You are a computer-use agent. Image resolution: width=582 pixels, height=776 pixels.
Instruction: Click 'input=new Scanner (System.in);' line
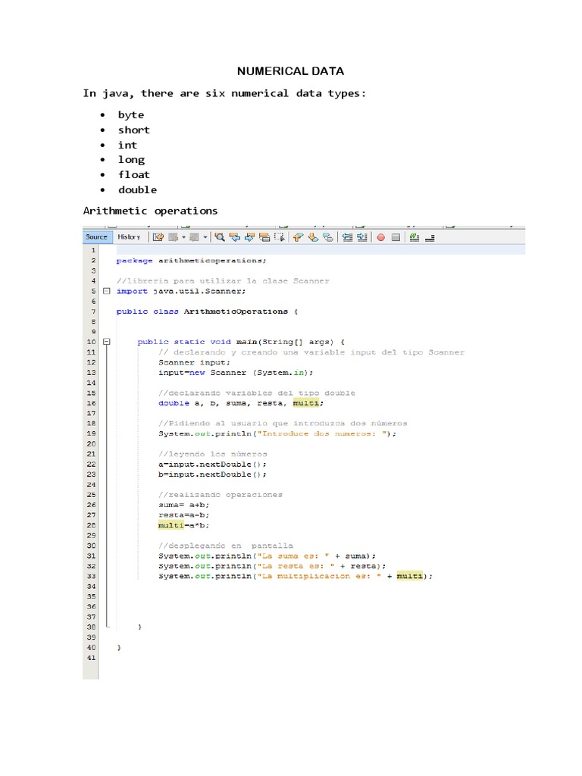(x=236, y=373)
